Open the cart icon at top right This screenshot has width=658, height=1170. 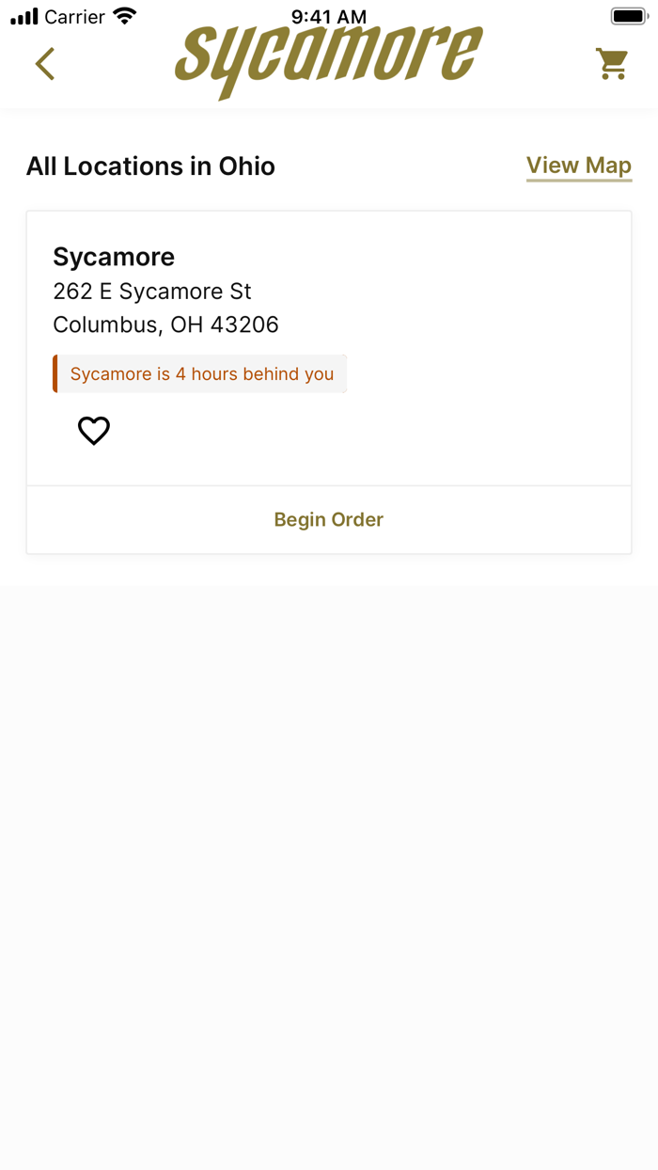click(612, 63)
